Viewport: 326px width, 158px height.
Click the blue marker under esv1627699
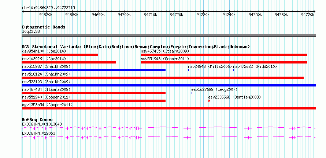pos(192,93)
